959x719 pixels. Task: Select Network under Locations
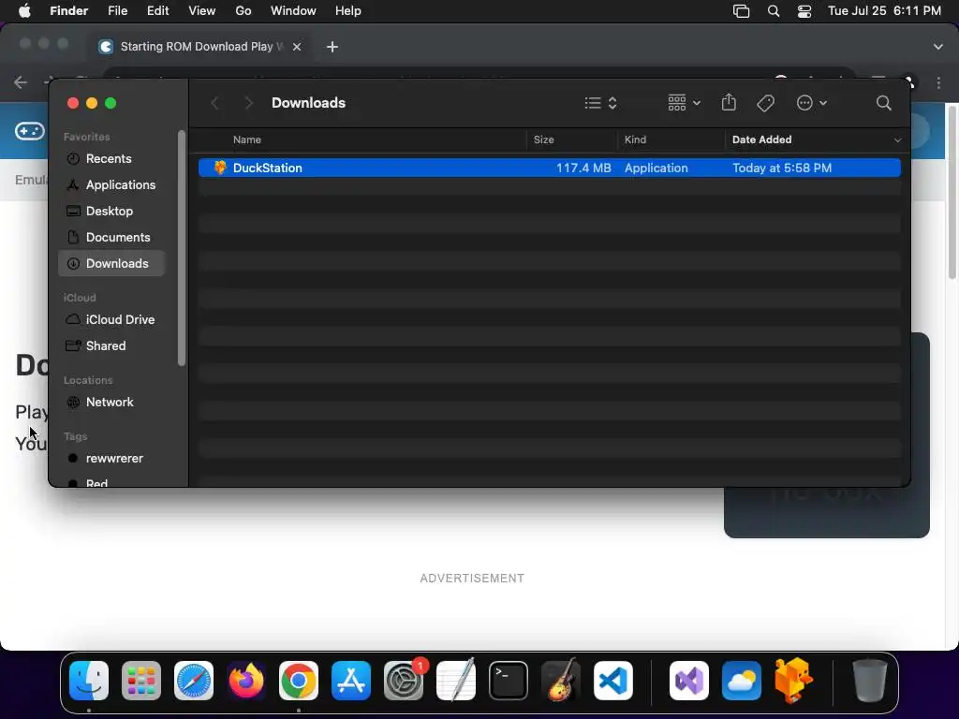[x=111, y=403]
